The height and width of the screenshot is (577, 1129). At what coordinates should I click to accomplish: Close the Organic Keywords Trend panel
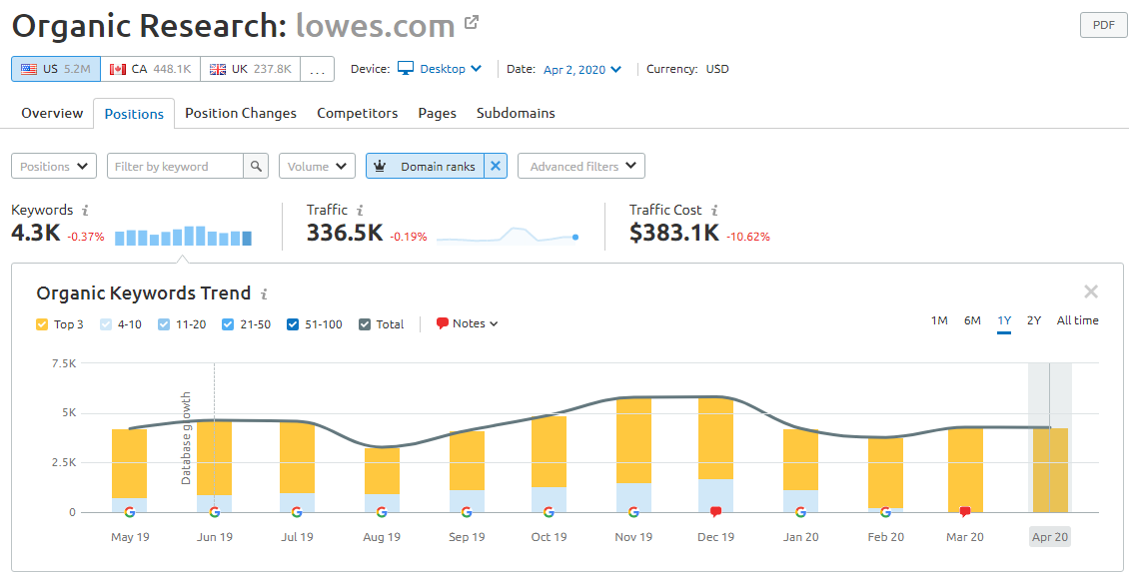(x=1091, y=291)
